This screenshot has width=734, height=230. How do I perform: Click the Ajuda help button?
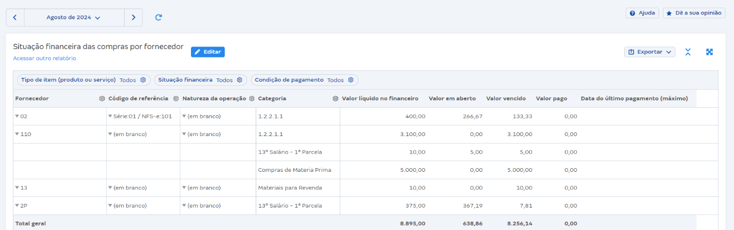click(x=642, y=13)
